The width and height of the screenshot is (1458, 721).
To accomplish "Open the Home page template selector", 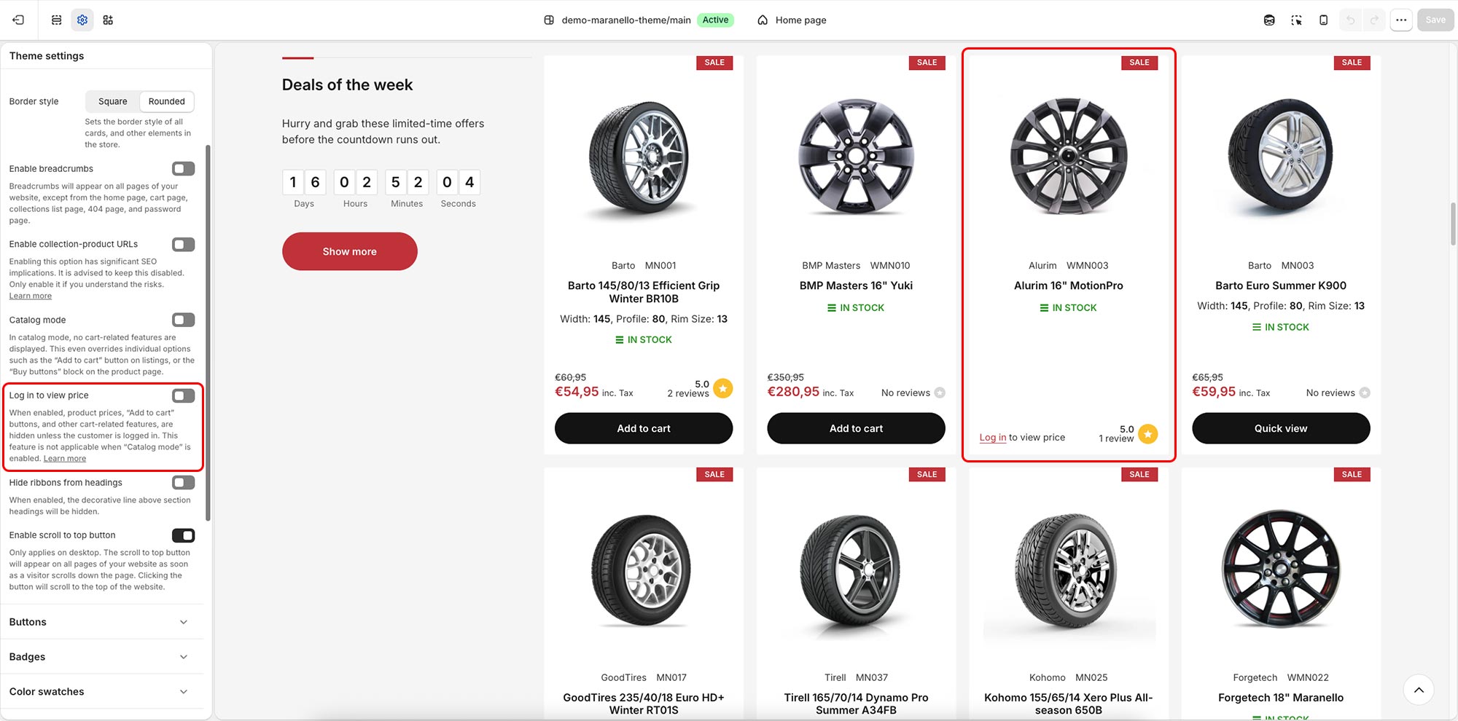I will coord(792,20).
